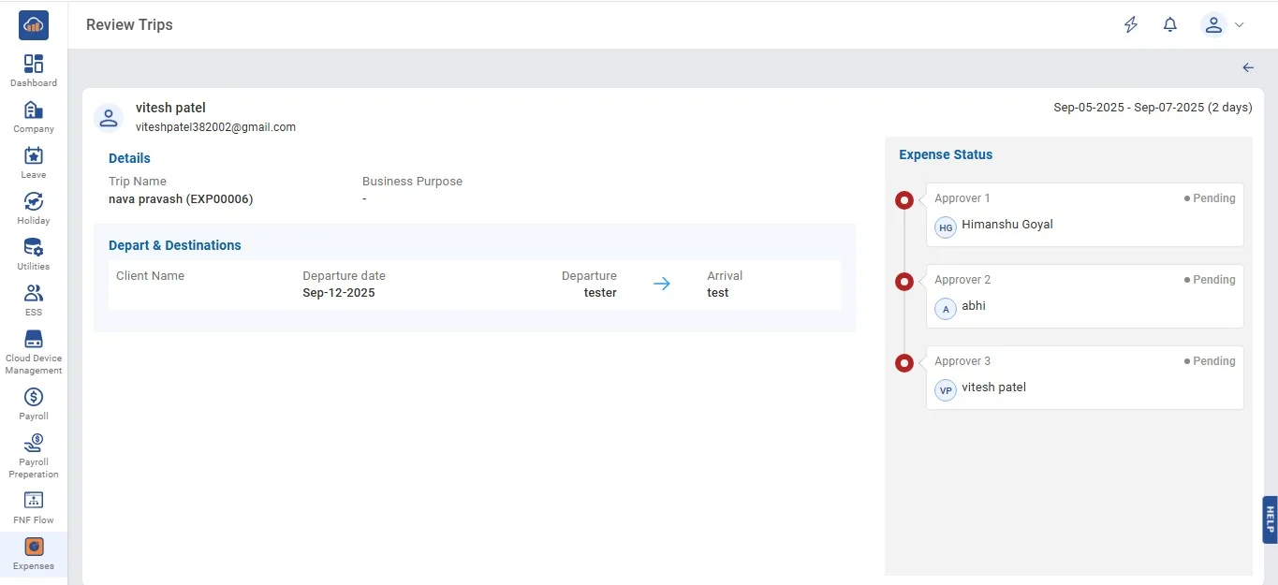Viewport: 1278px width, 585px height.
Task: Open the blue HELP side tab
Action: 1270,519
